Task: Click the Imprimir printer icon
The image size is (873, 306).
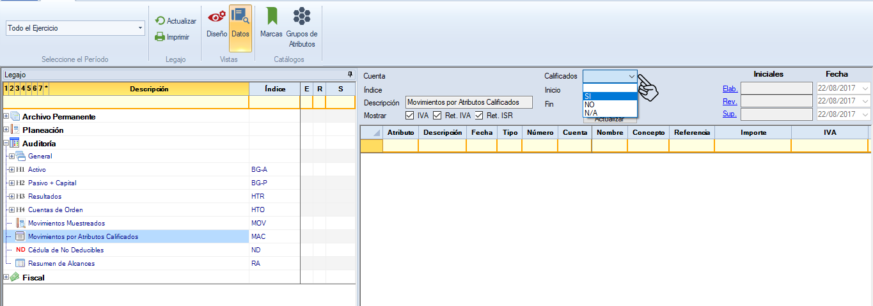Action: click(160, 37)
